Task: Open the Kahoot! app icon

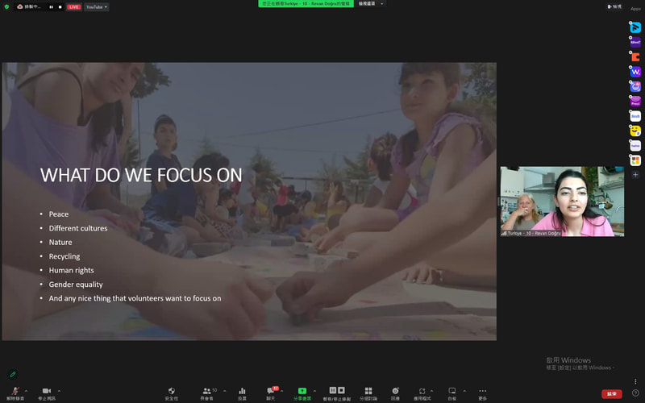Action: (x=635, y=43)
